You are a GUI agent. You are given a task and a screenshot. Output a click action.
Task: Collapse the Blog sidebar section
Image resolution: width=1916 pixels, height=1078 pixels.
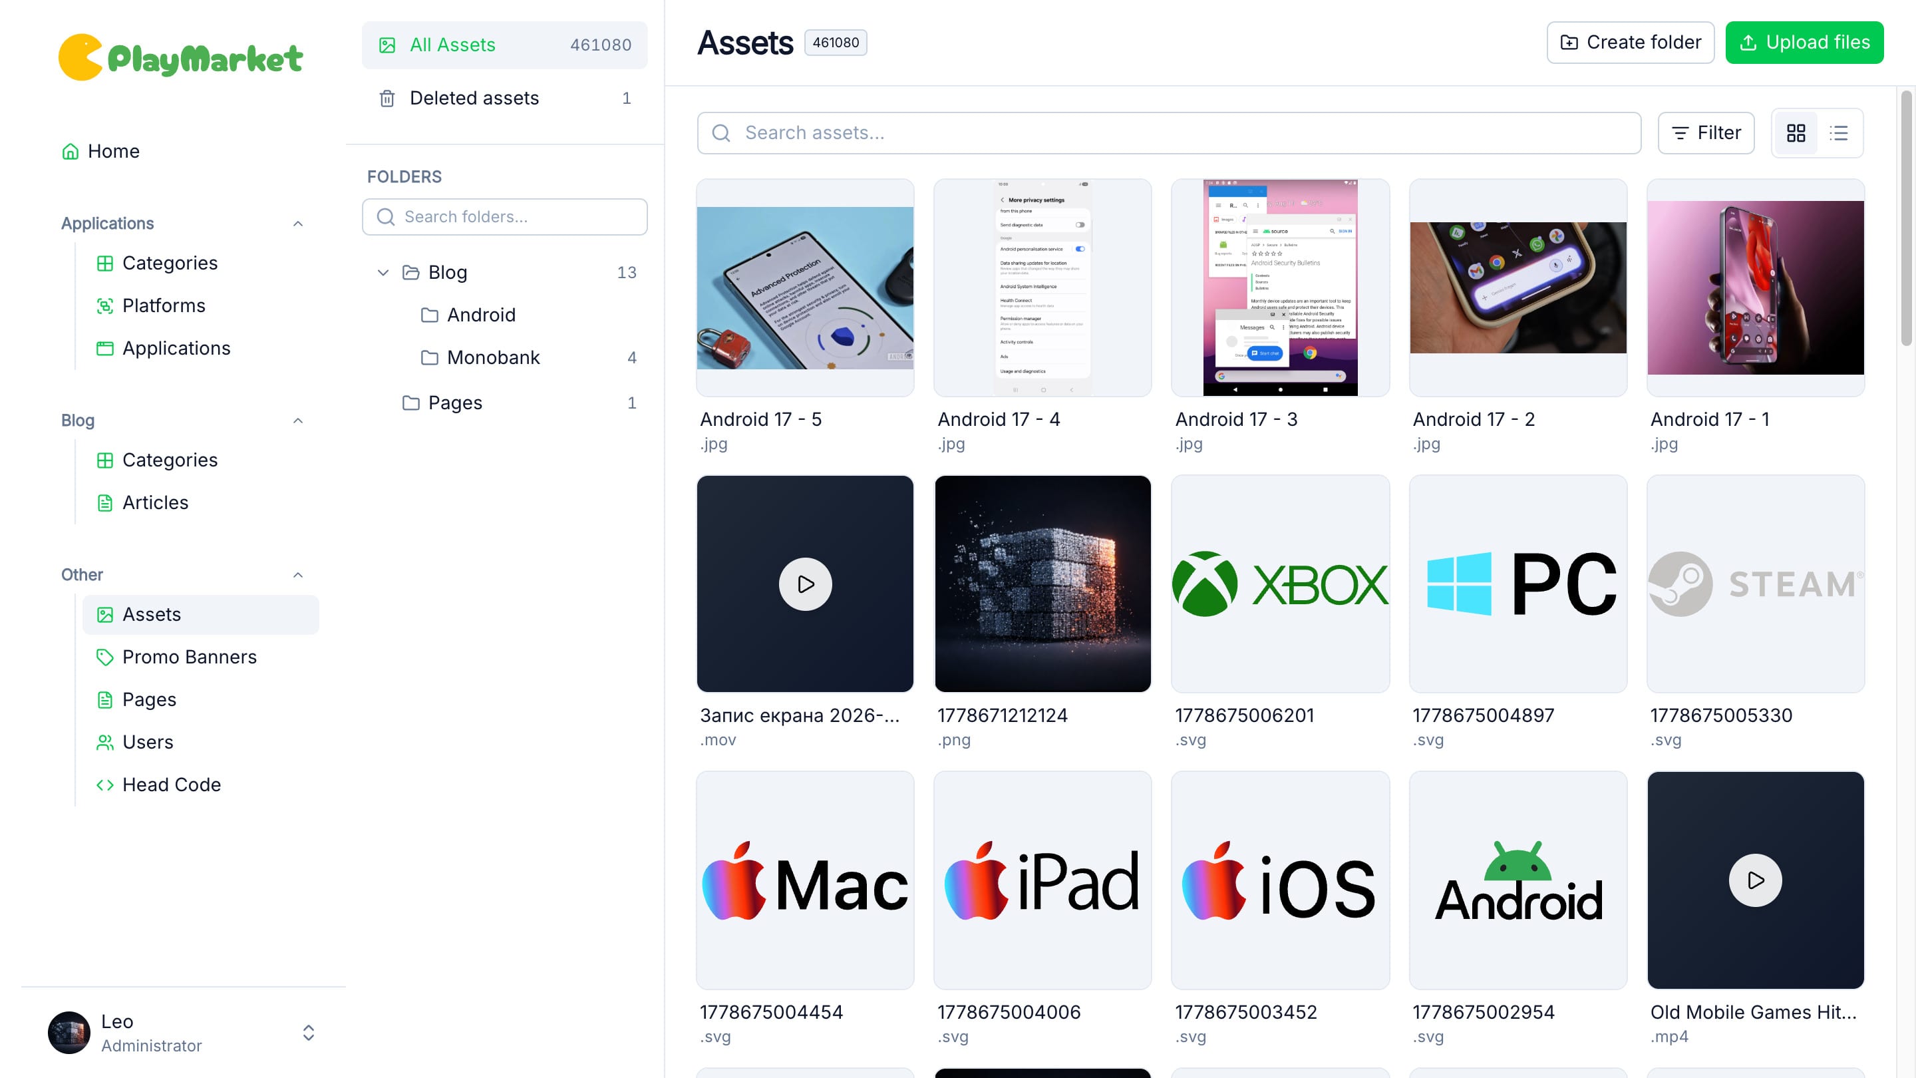298,421
